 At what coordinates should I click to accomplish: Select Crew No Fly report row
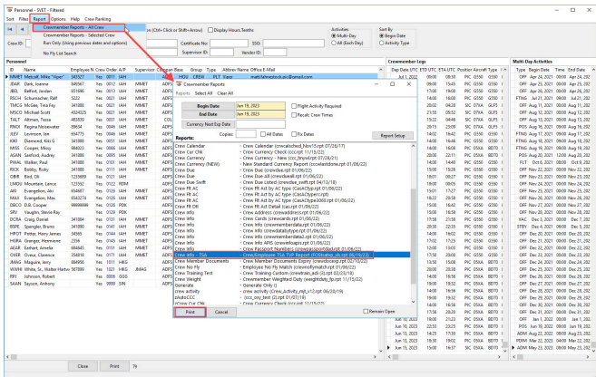point(292,267)
